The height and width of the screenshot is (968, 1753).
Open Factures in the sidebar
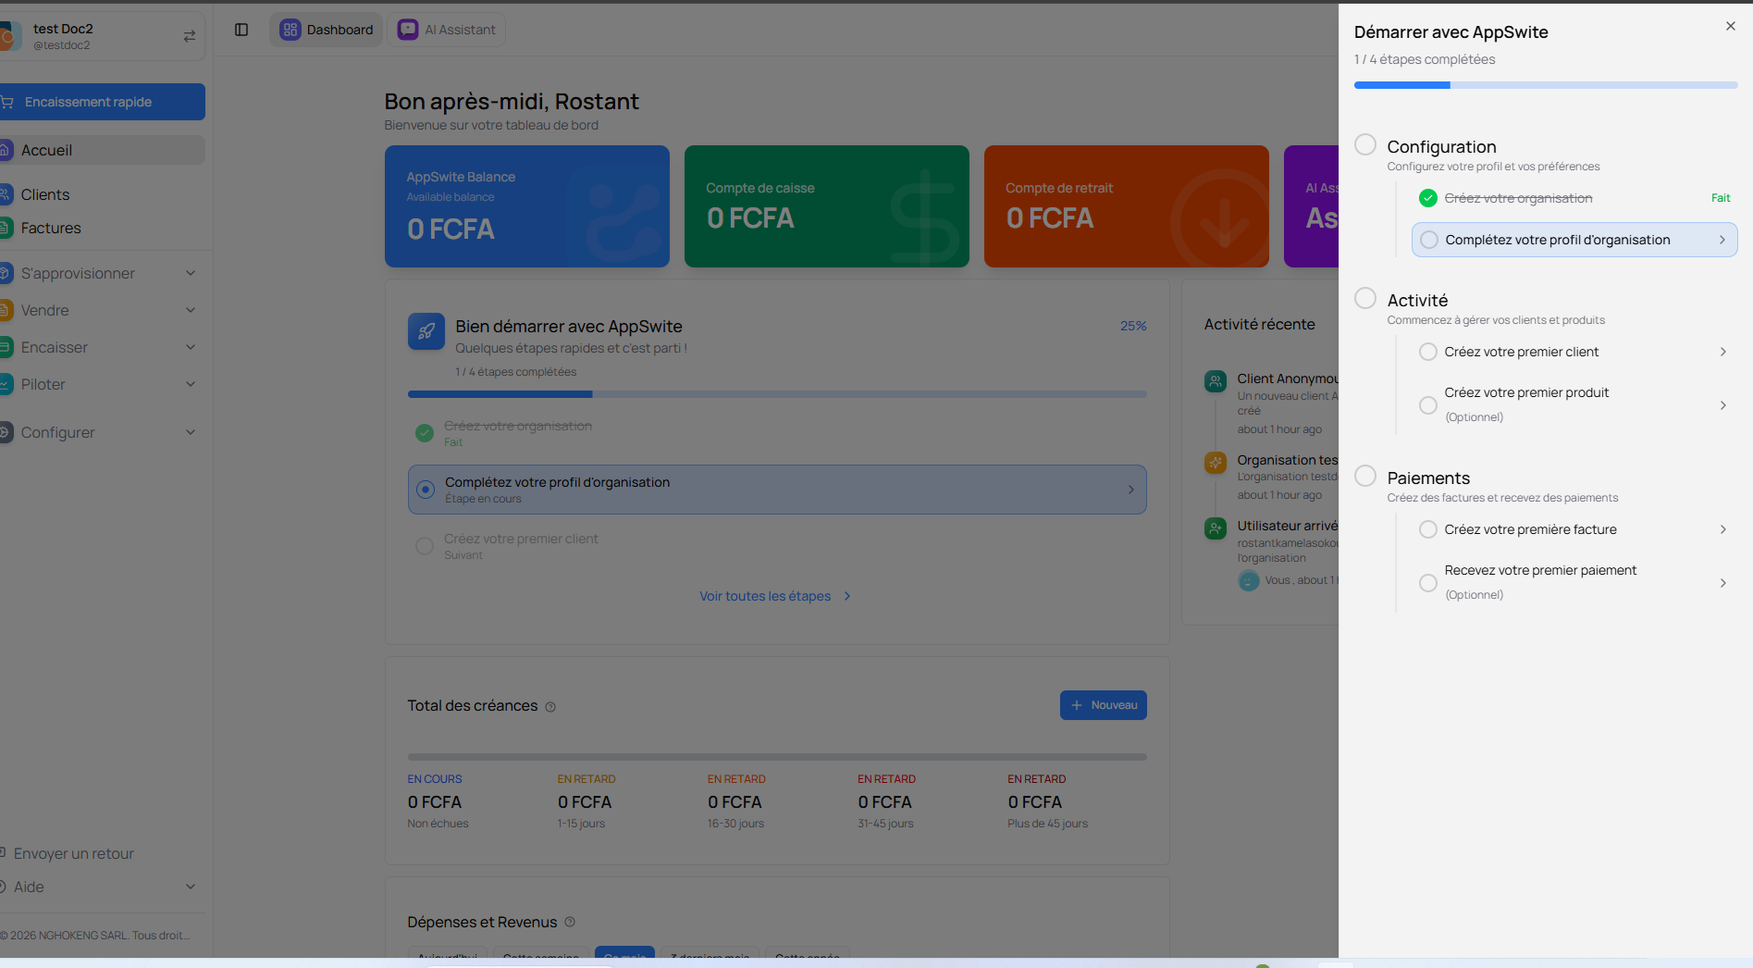[x=51, y=228]
